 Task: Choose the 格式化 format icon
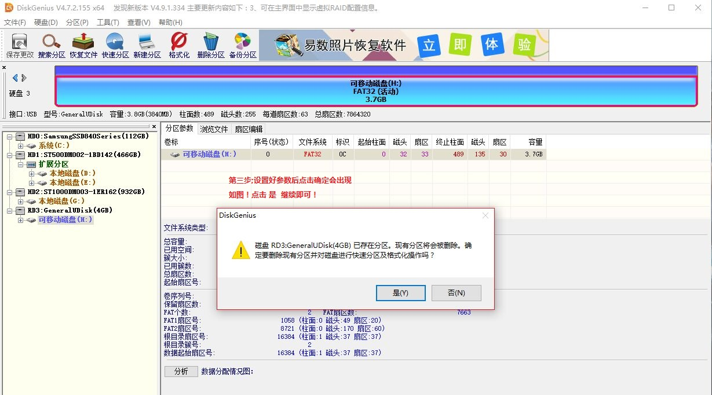pyautogui.click(x=179, y=46)
